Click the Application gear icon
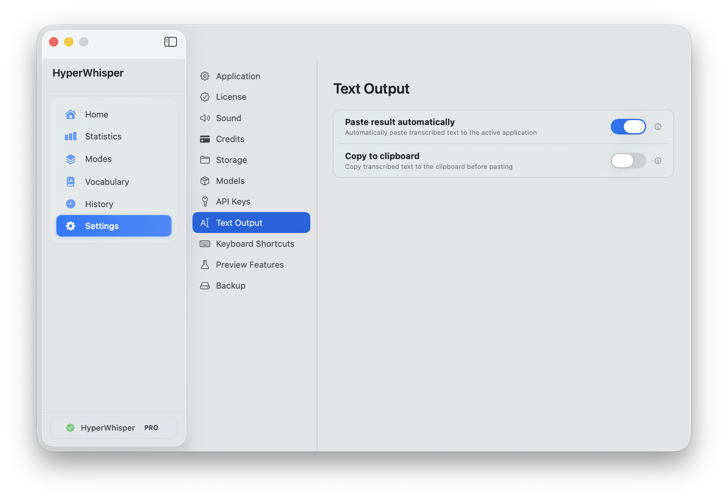728x500 pixels. [x=205, y=76]
